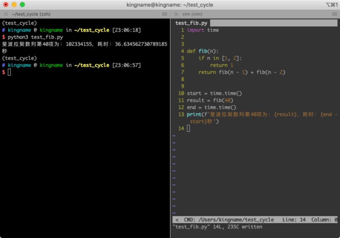Switch to the ~/test_cycle (zsh) tab
This screenshot has width=340, height=238.
point(31,14)
